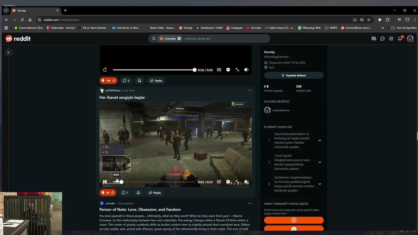The height and width of the screenshot is (235, 418).
Task: Open the Chrome tab search dropdown arrow
Action: [6, 10]
